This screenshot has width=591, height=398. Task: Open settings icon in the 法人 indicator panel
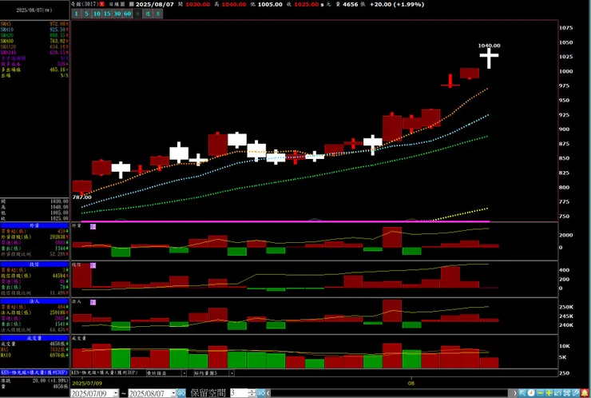(93, 302)
